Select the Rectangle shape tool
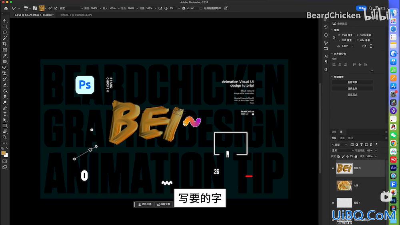 pyautogui.click(x=4, y=126)
